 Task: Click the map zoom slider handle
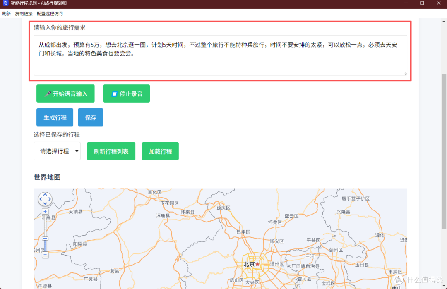(45, 239)
